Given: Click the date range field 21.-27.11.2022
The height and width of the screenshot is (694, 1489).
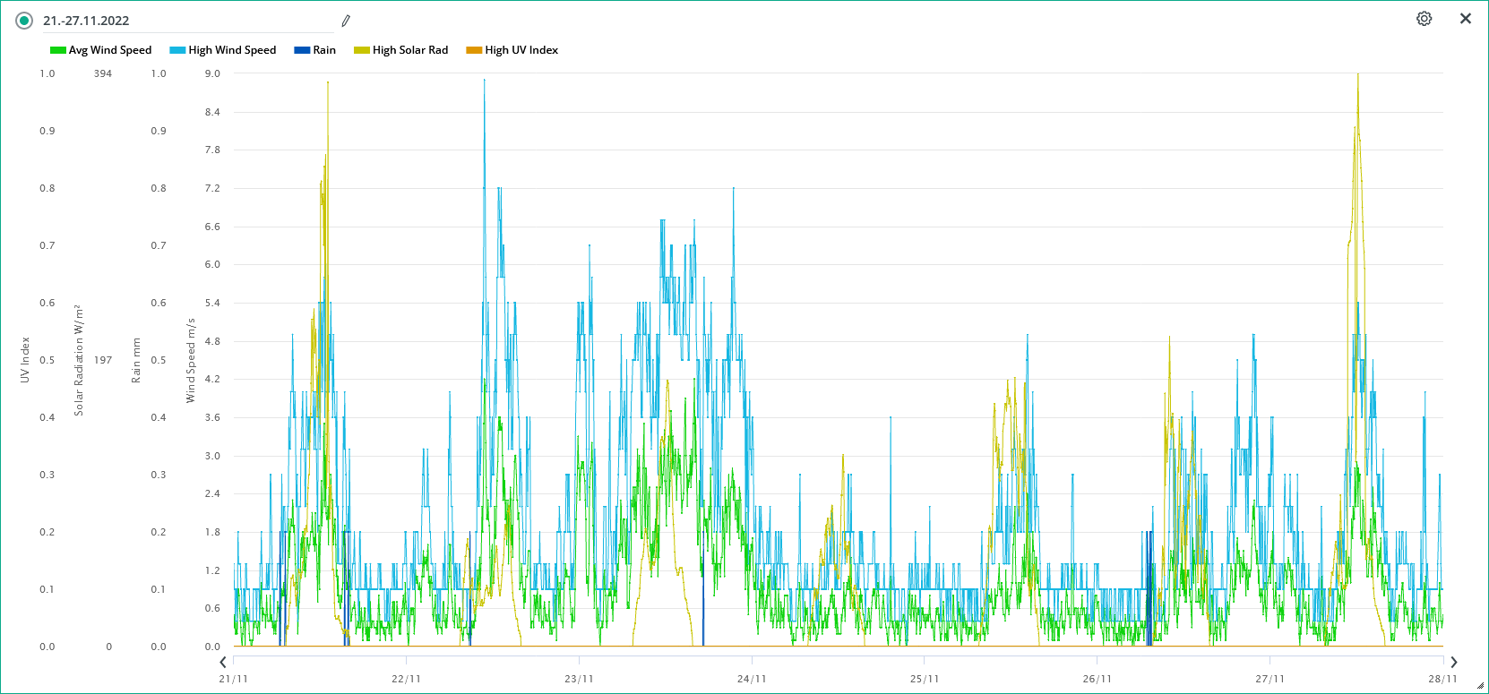Looking at the screenshot, I should click(179, 21).
